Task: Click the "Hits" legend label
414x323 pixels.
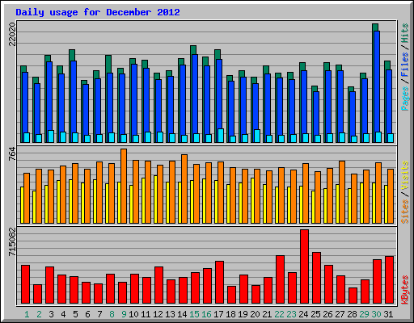Action: [405, 33]
